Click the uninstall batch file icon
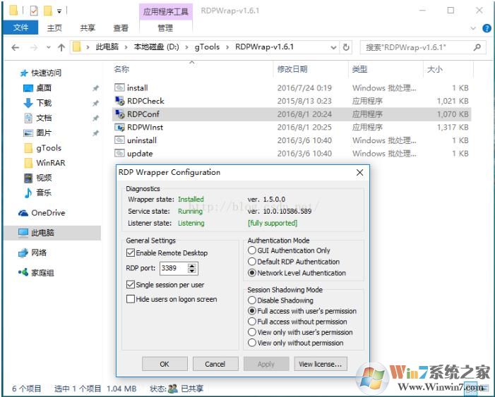The image size is (495, 397). 119,140
